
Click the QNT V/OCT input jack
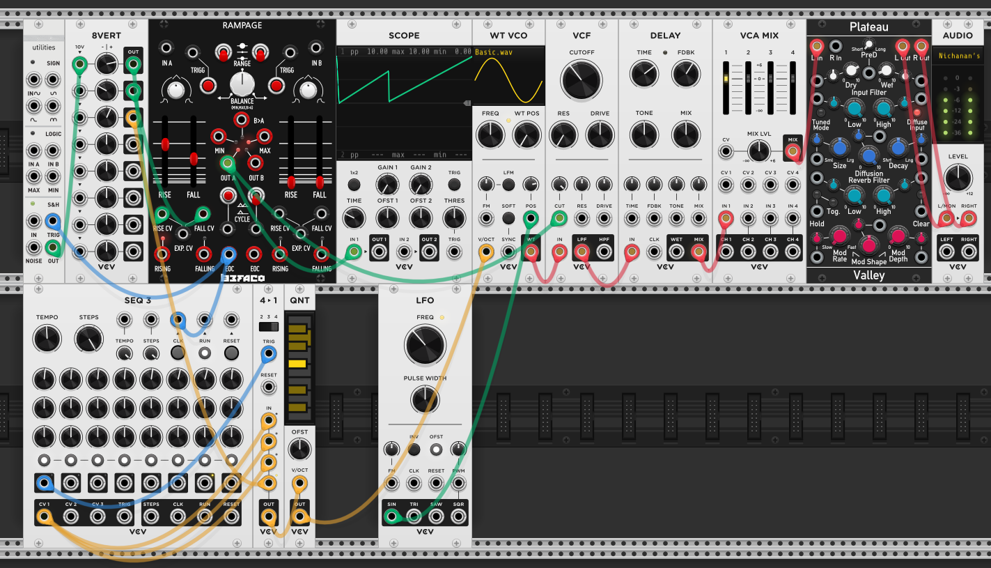point(299,483)
